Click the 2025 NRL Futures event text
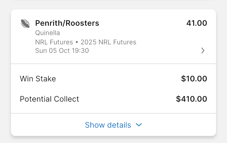The width and height of the screenshot is (227, 143). click(109, 42)
